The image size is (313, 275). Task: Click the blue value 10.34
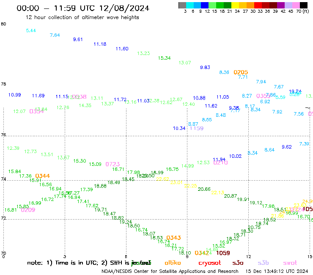pos(179,129)
